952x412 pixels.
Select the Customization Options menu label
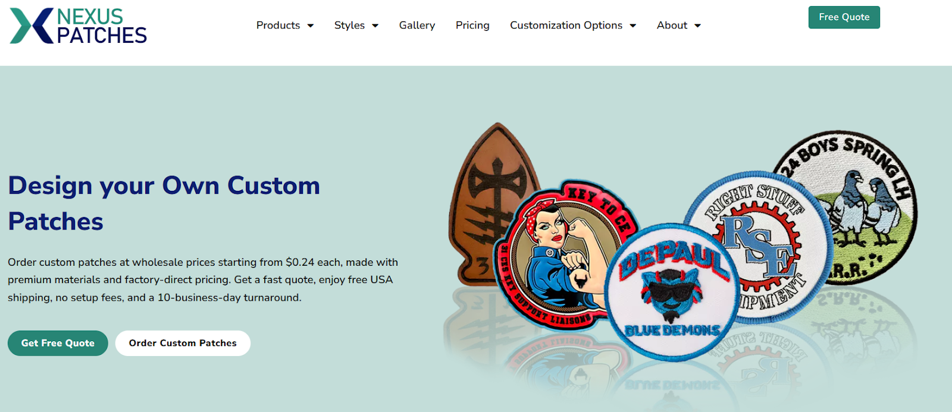(x=566, y=25)
